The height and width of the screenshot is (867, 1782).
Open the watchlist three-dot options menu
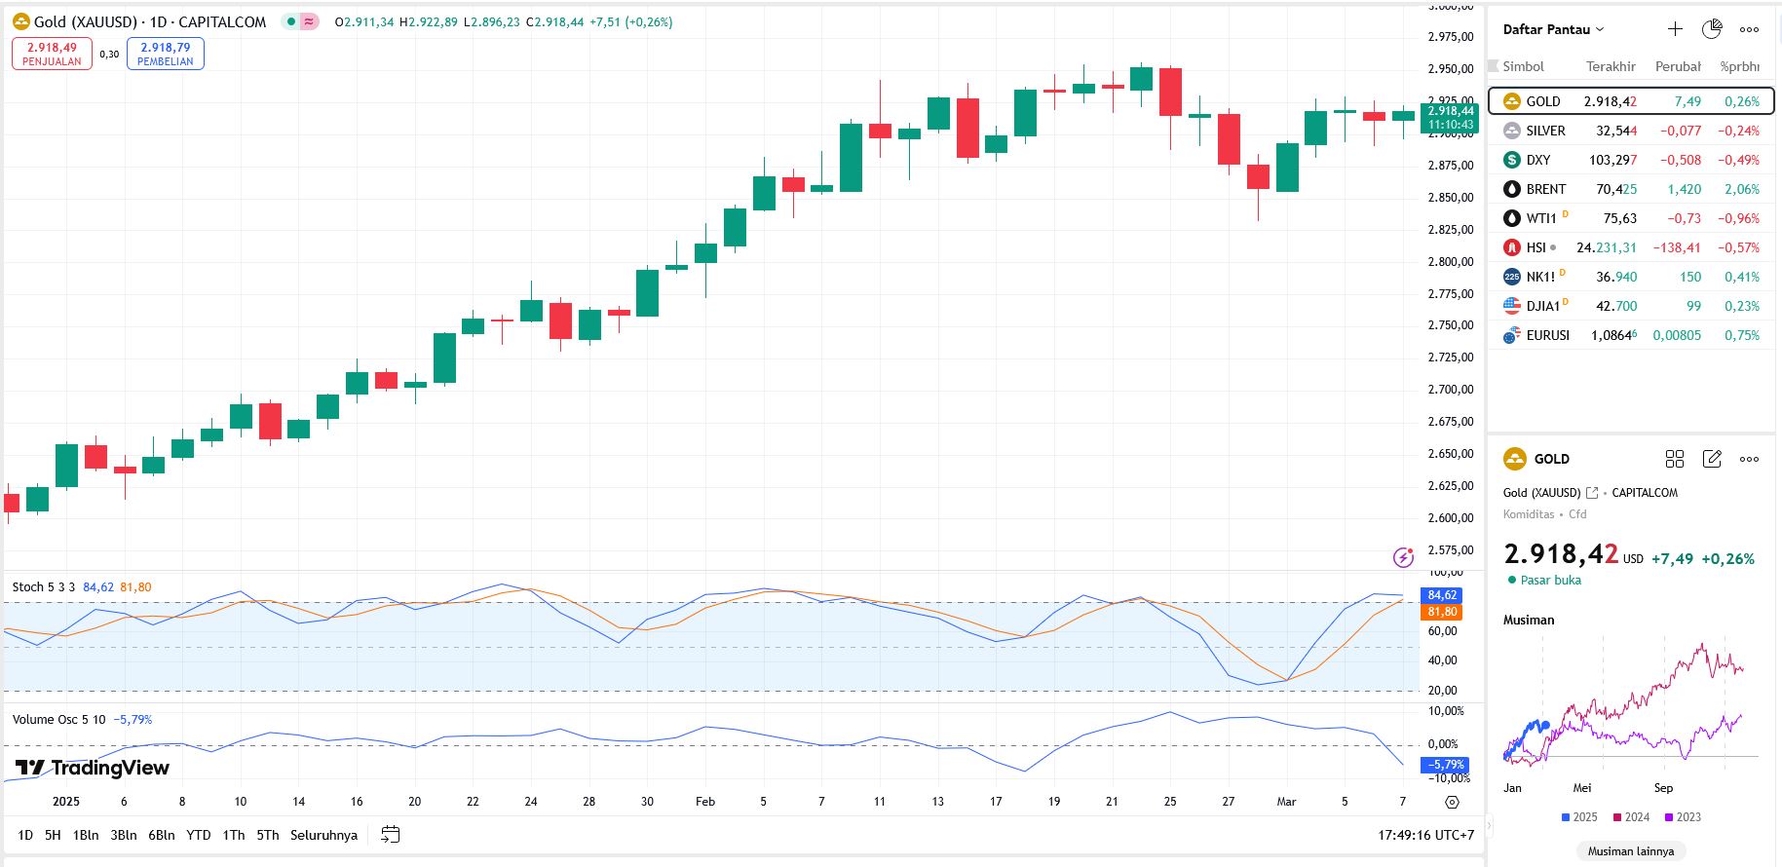click(x=1749, y=29)
